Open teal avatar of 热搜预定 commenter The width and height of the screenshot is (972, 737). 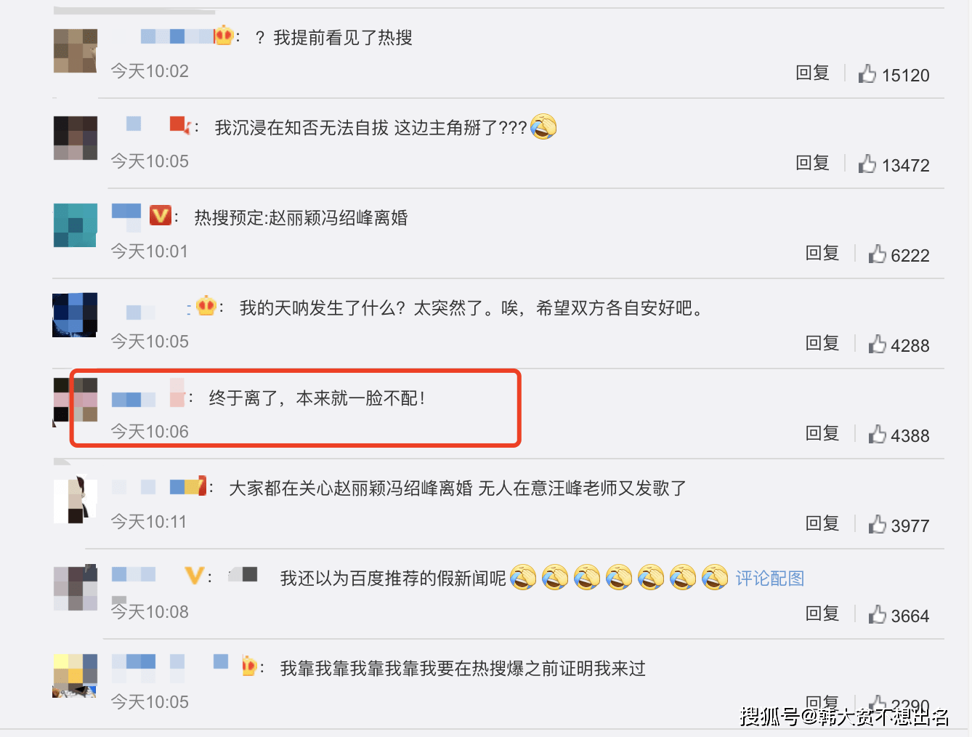click(76, 225)
